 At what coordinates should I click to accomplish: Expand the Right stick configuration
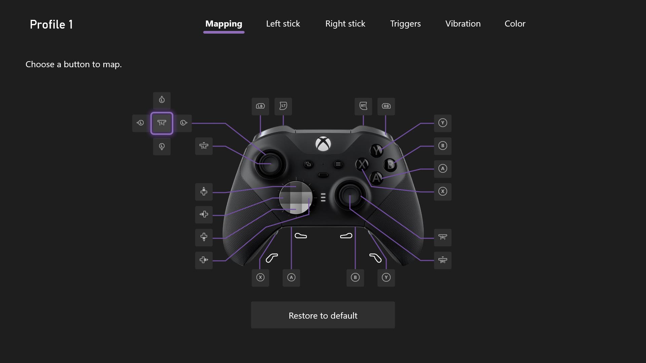click(x=345, y=24)
